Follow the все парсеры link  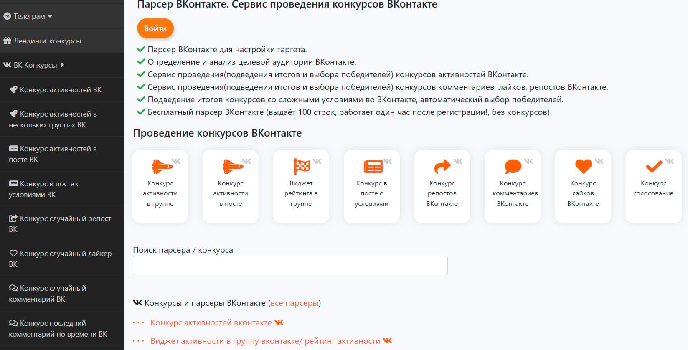(x=294, y=303)
